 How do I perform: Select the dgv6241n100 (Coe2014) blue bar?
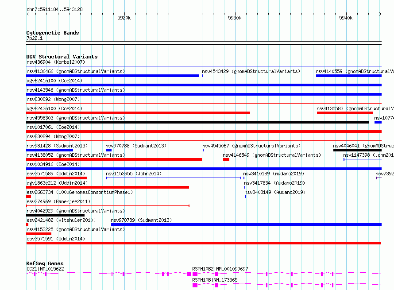point(204,85)
